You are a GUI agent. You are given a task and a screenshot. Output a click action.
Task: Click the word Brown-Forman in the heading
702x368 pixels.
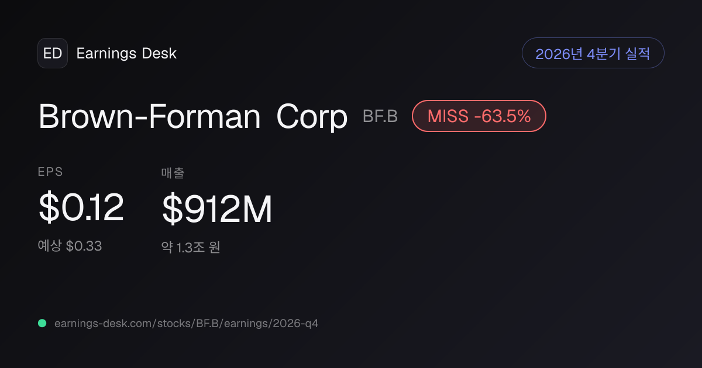150,117
